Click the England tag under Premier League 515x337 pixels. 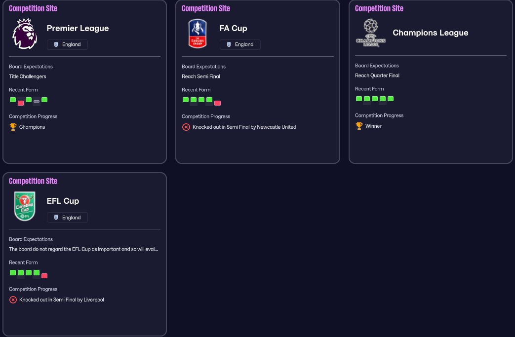pos(67,44)
